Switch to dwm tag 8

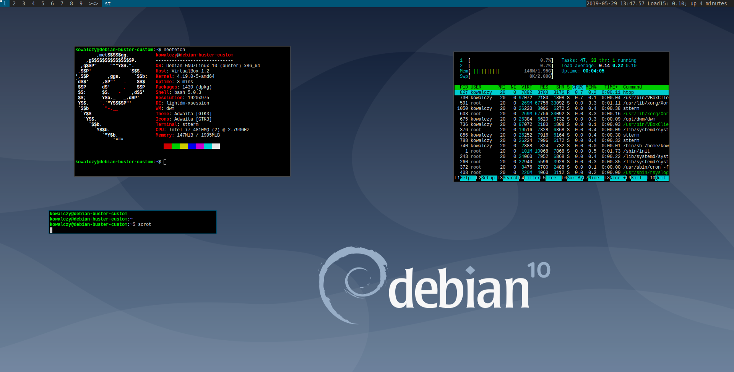point(71,3)
